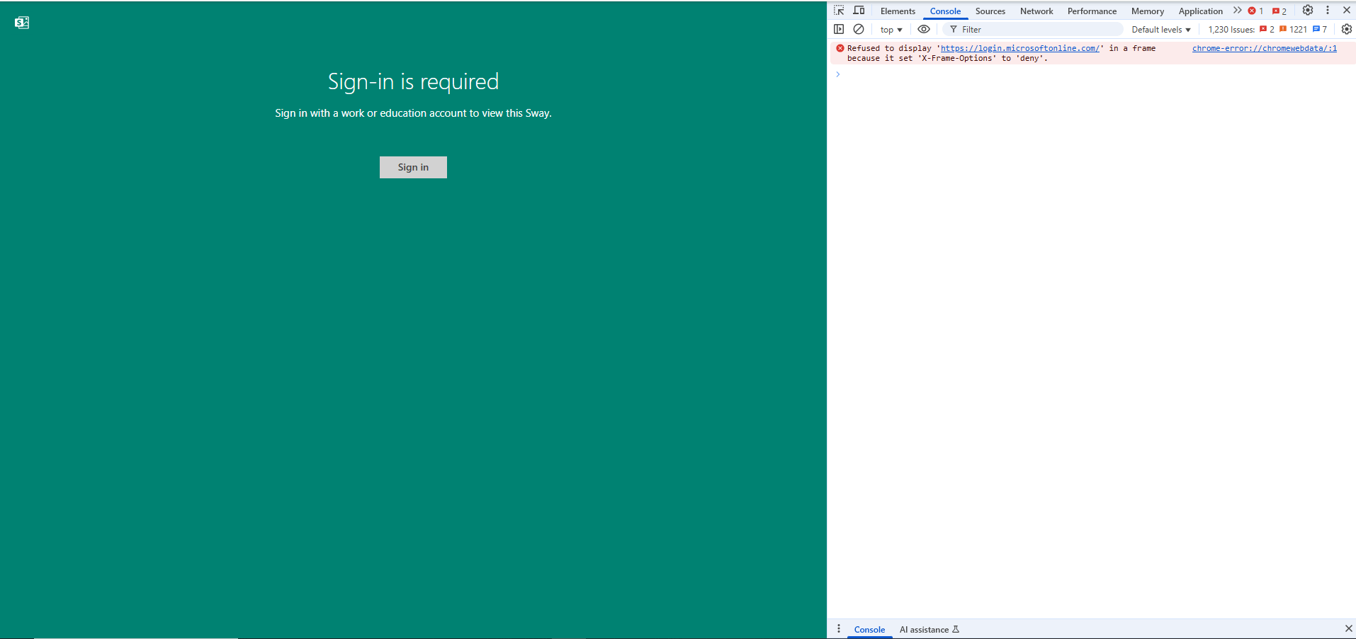This screenshot has width=1356, height=639.
Task: Open the Memory tab
Action: coord(1147,11)
